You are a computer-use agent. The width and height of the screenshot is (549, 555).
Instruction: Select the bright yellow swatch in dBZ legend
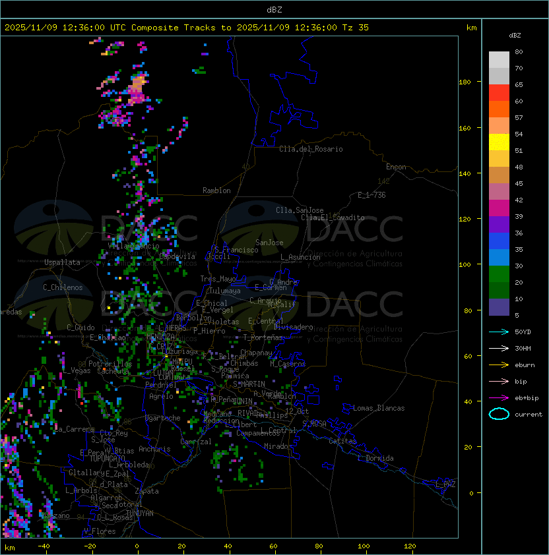pyautogui.click(x=499, y=142)
